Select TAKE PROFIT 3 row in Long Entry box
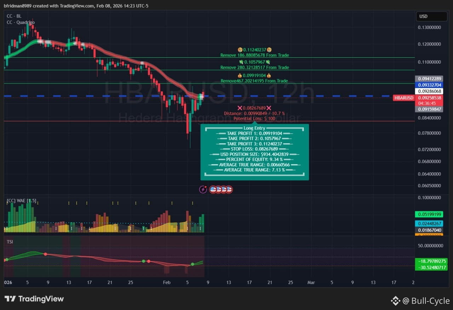 254,144
